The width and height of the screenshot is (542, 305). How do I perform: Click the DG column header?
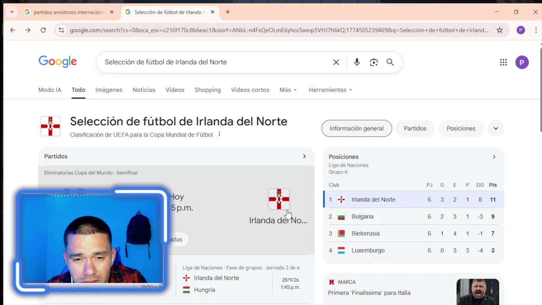[480, 185]
